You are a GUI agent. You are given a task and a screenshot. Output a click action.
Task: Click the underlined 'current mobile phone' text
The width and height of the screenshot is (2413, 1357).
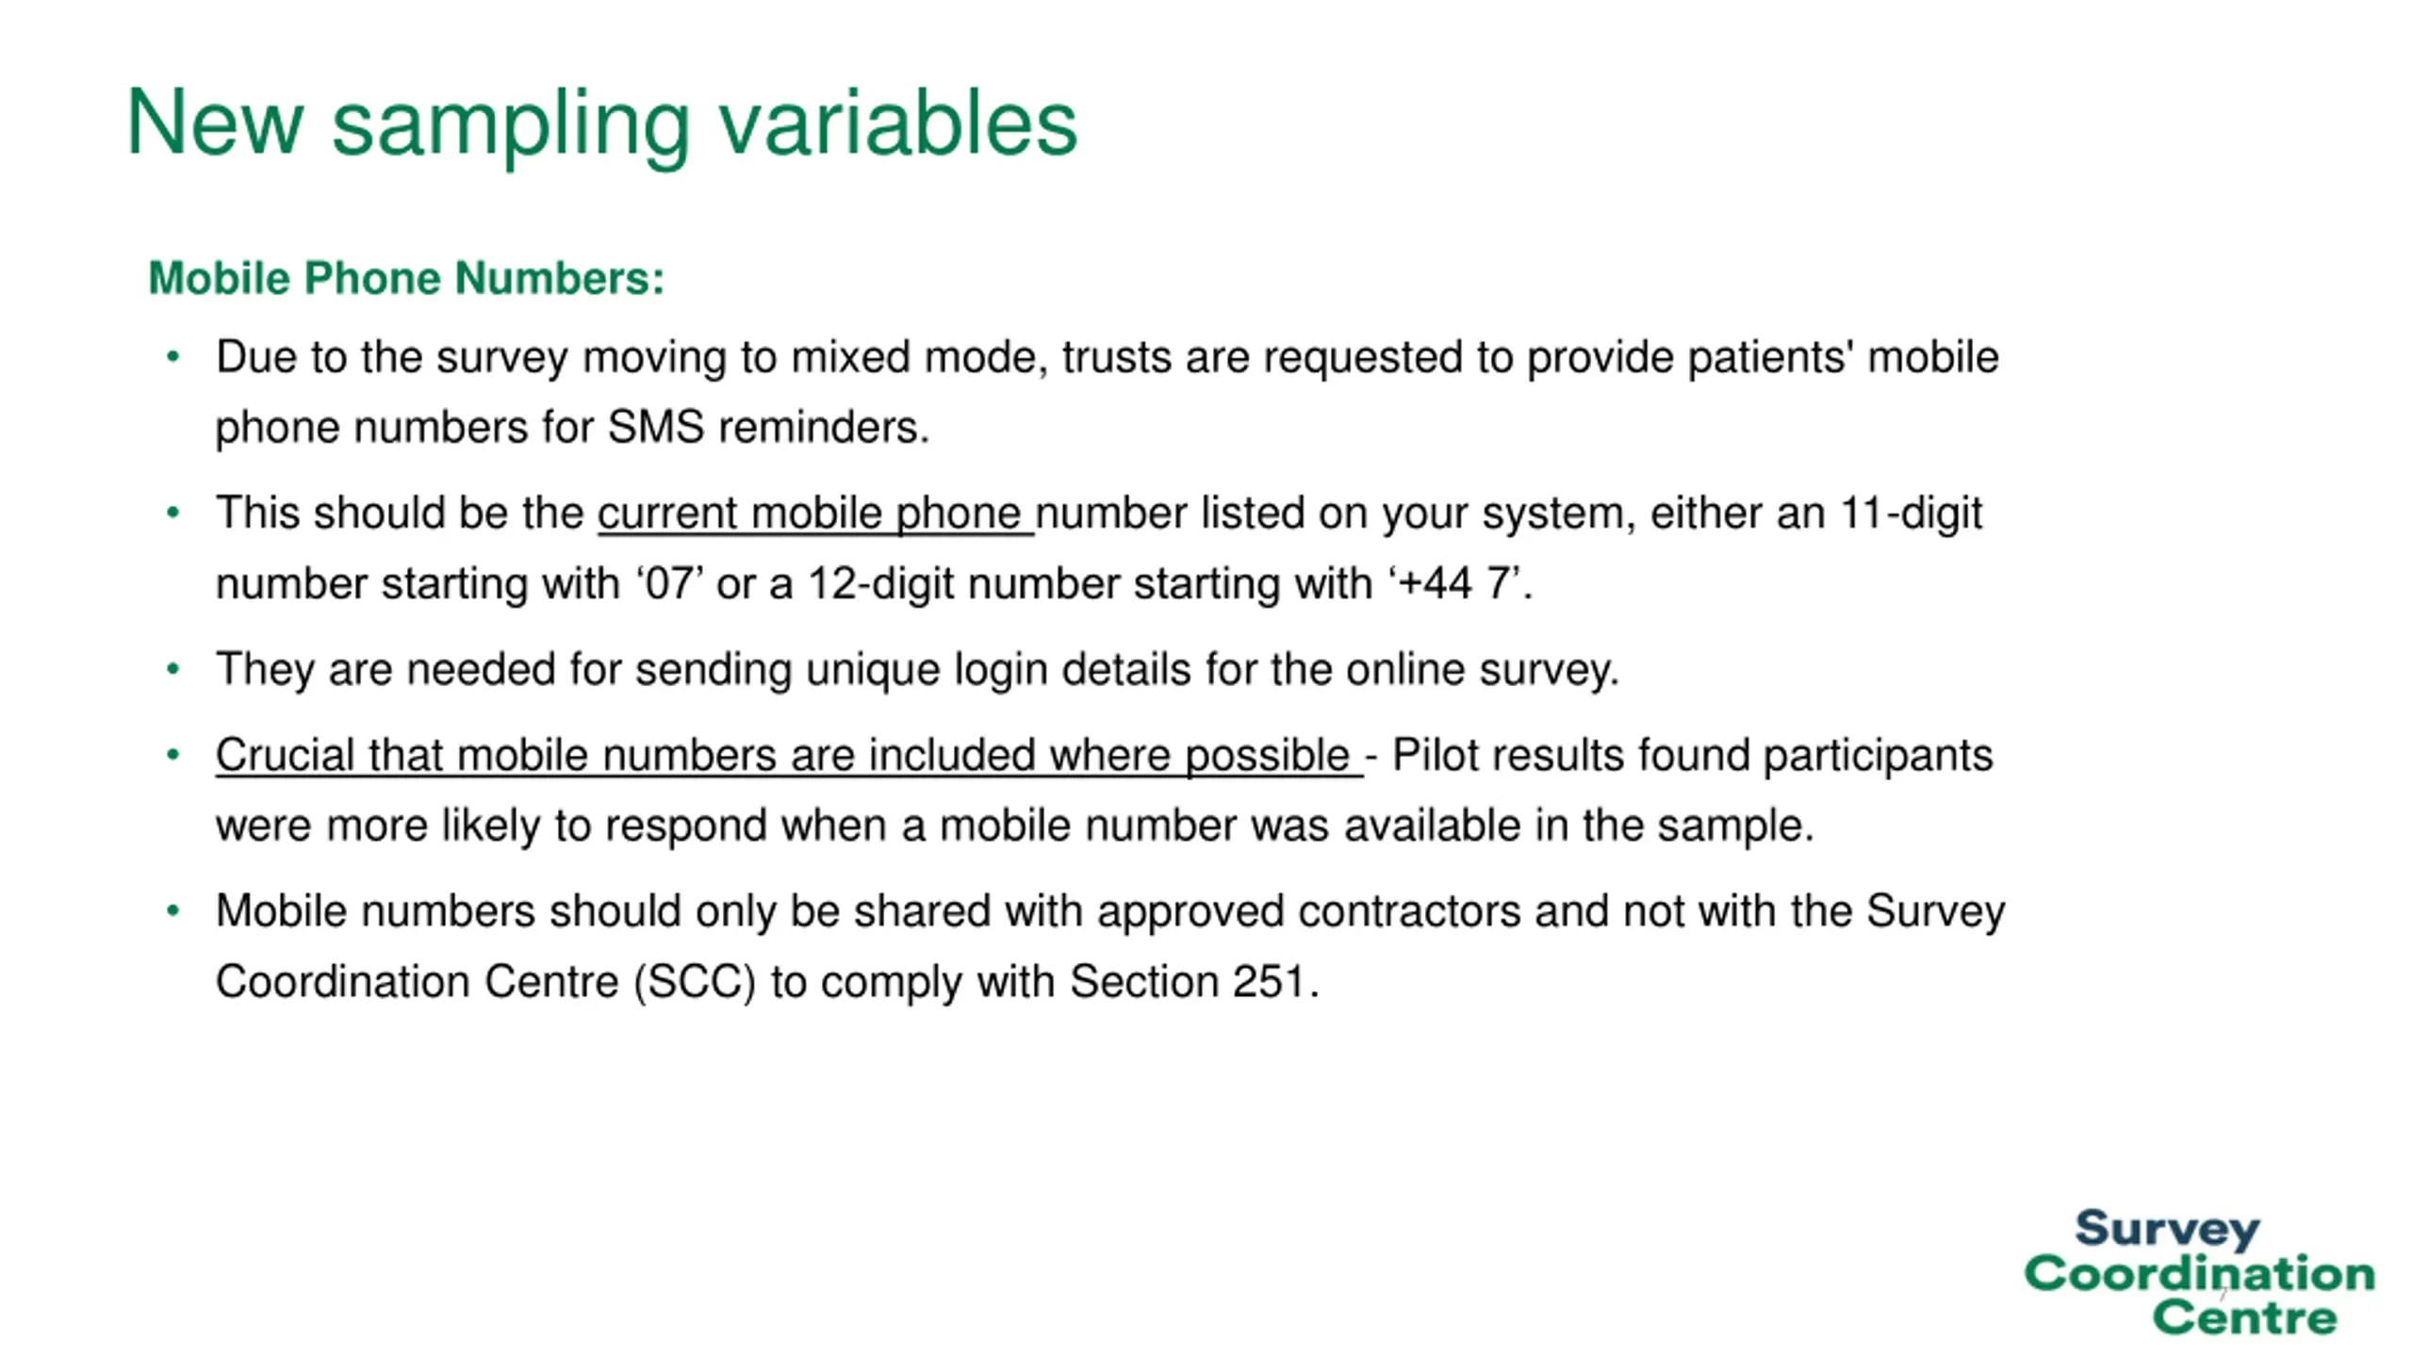tap(815, 514)
